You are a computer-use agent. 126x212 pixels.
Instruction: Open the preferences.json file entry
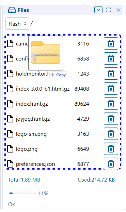click(35, 164)
